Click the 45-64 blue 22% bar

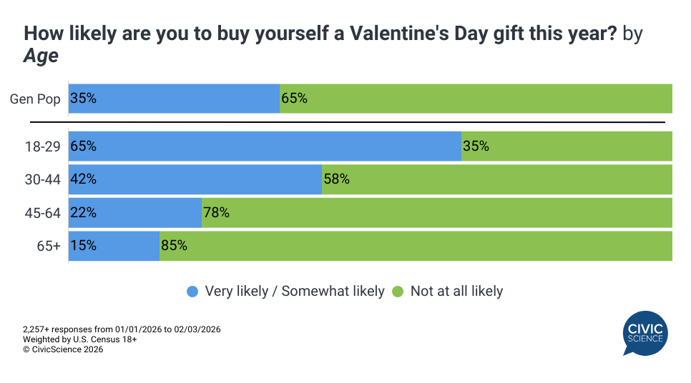coord(135,212)
